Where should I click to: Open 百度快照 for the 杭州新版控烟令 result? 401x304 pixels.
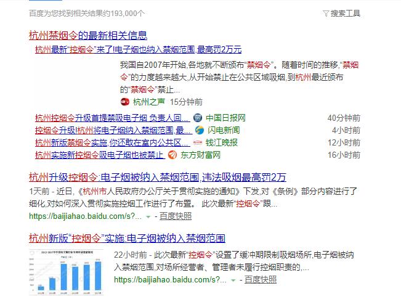[261, 280]
